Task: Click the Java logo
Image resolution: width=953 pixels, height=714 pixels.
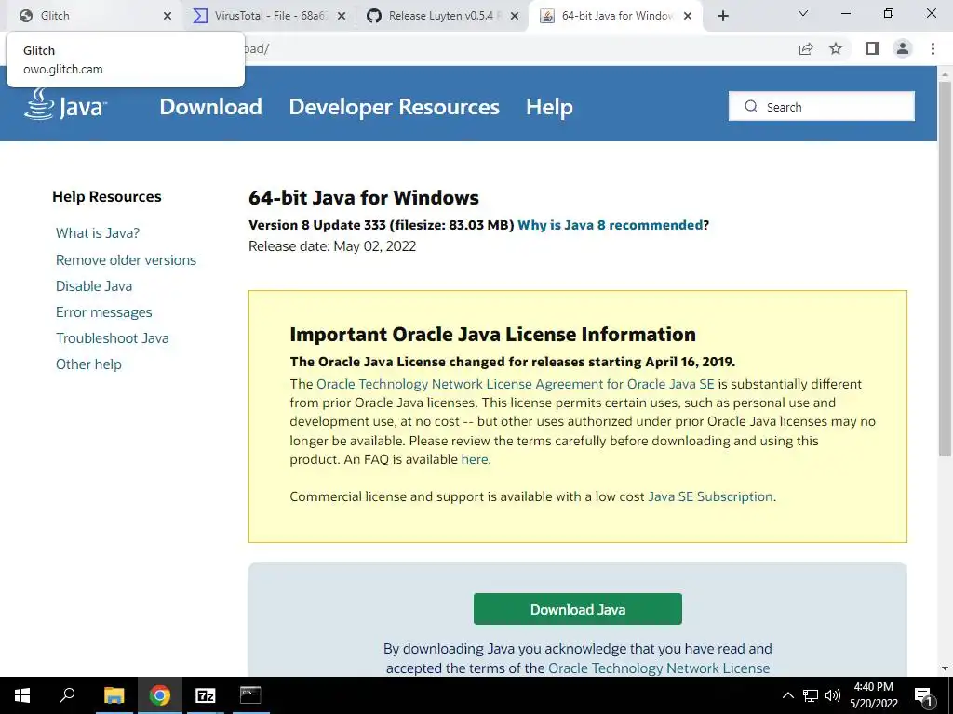Action: 66,104
